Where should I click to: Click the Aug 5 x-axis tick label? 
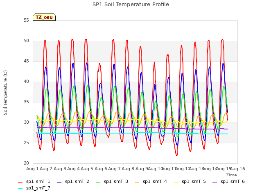click(87, 169)
